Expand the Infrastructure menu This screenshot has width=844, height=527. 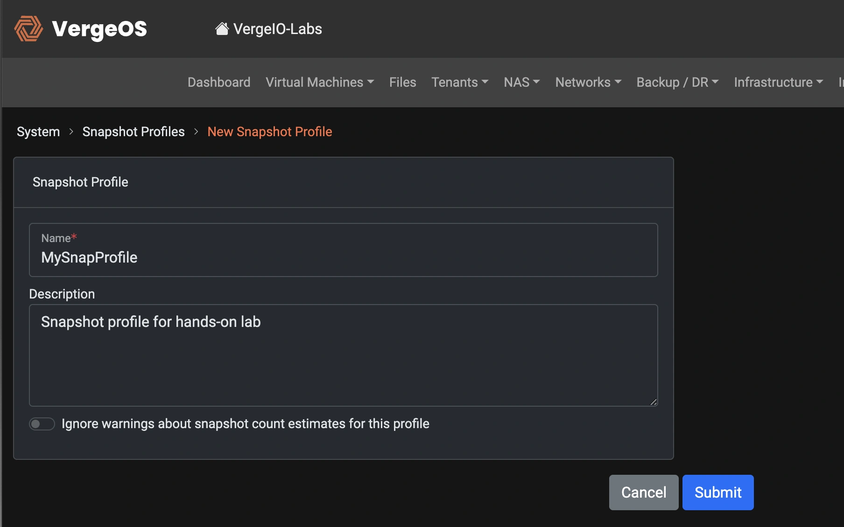pos(774,82)
